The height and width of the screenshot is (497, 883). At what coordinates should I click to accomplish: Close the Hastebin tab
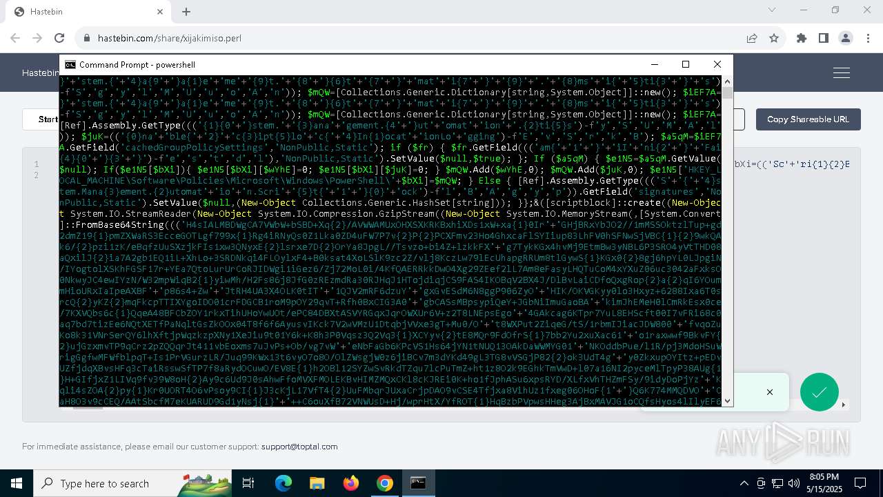(159, 12)
